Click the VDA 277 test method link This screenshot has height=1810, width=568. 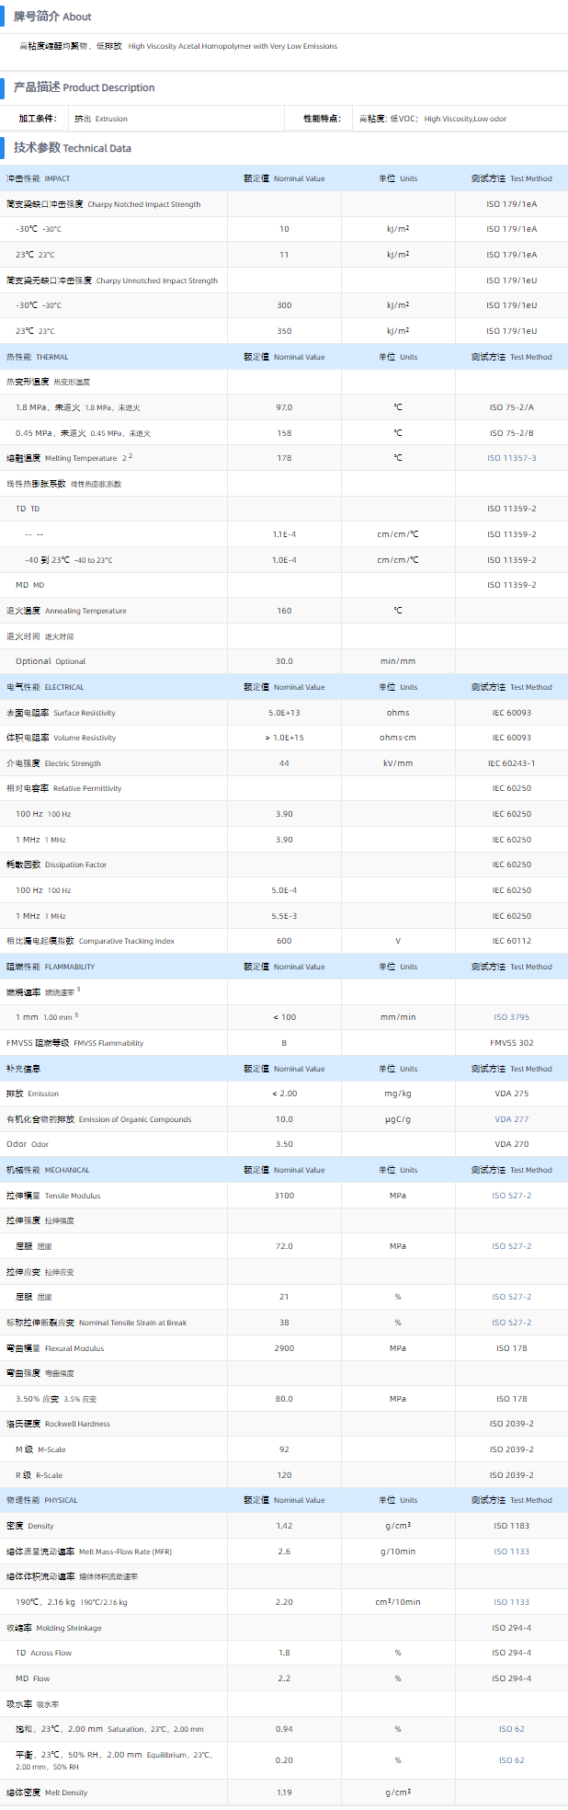(511, 1119)
